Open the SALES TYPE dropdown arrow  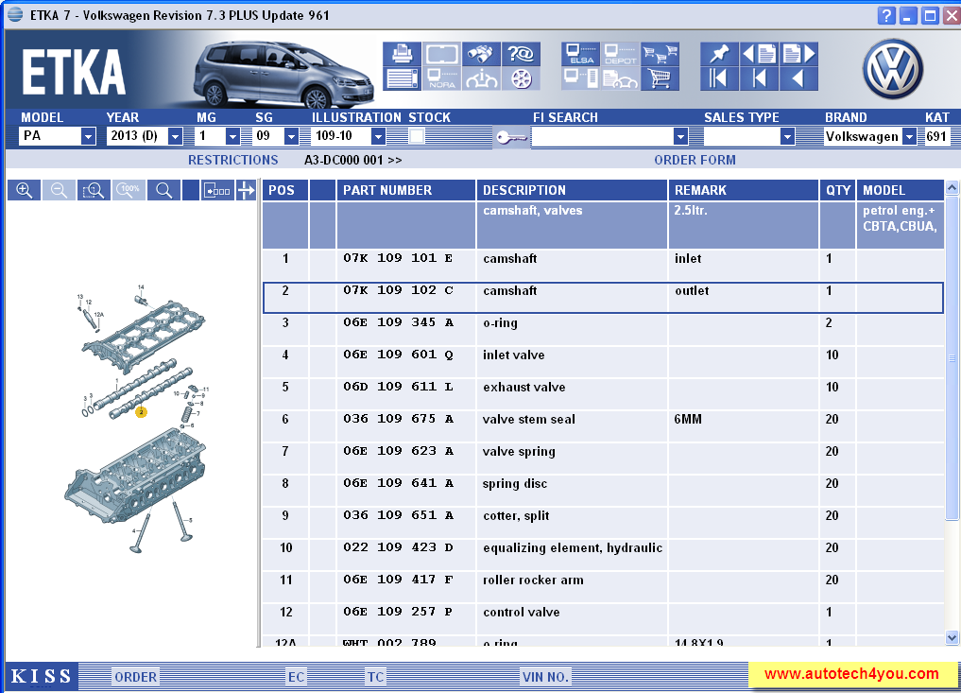pyautogui.click(x=787, y=136)
